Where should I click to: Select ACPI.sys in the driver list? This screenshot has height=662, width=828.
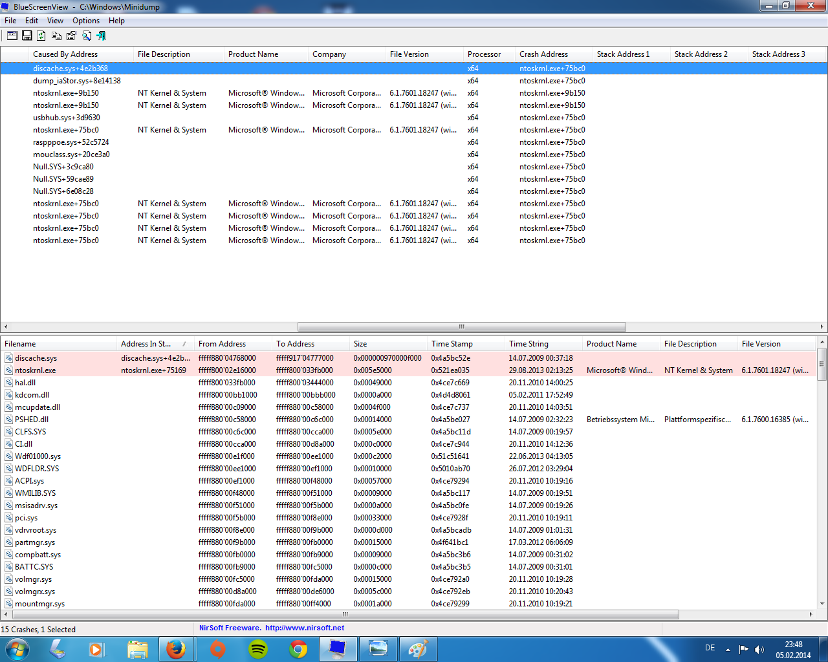[x=409, y=481]
